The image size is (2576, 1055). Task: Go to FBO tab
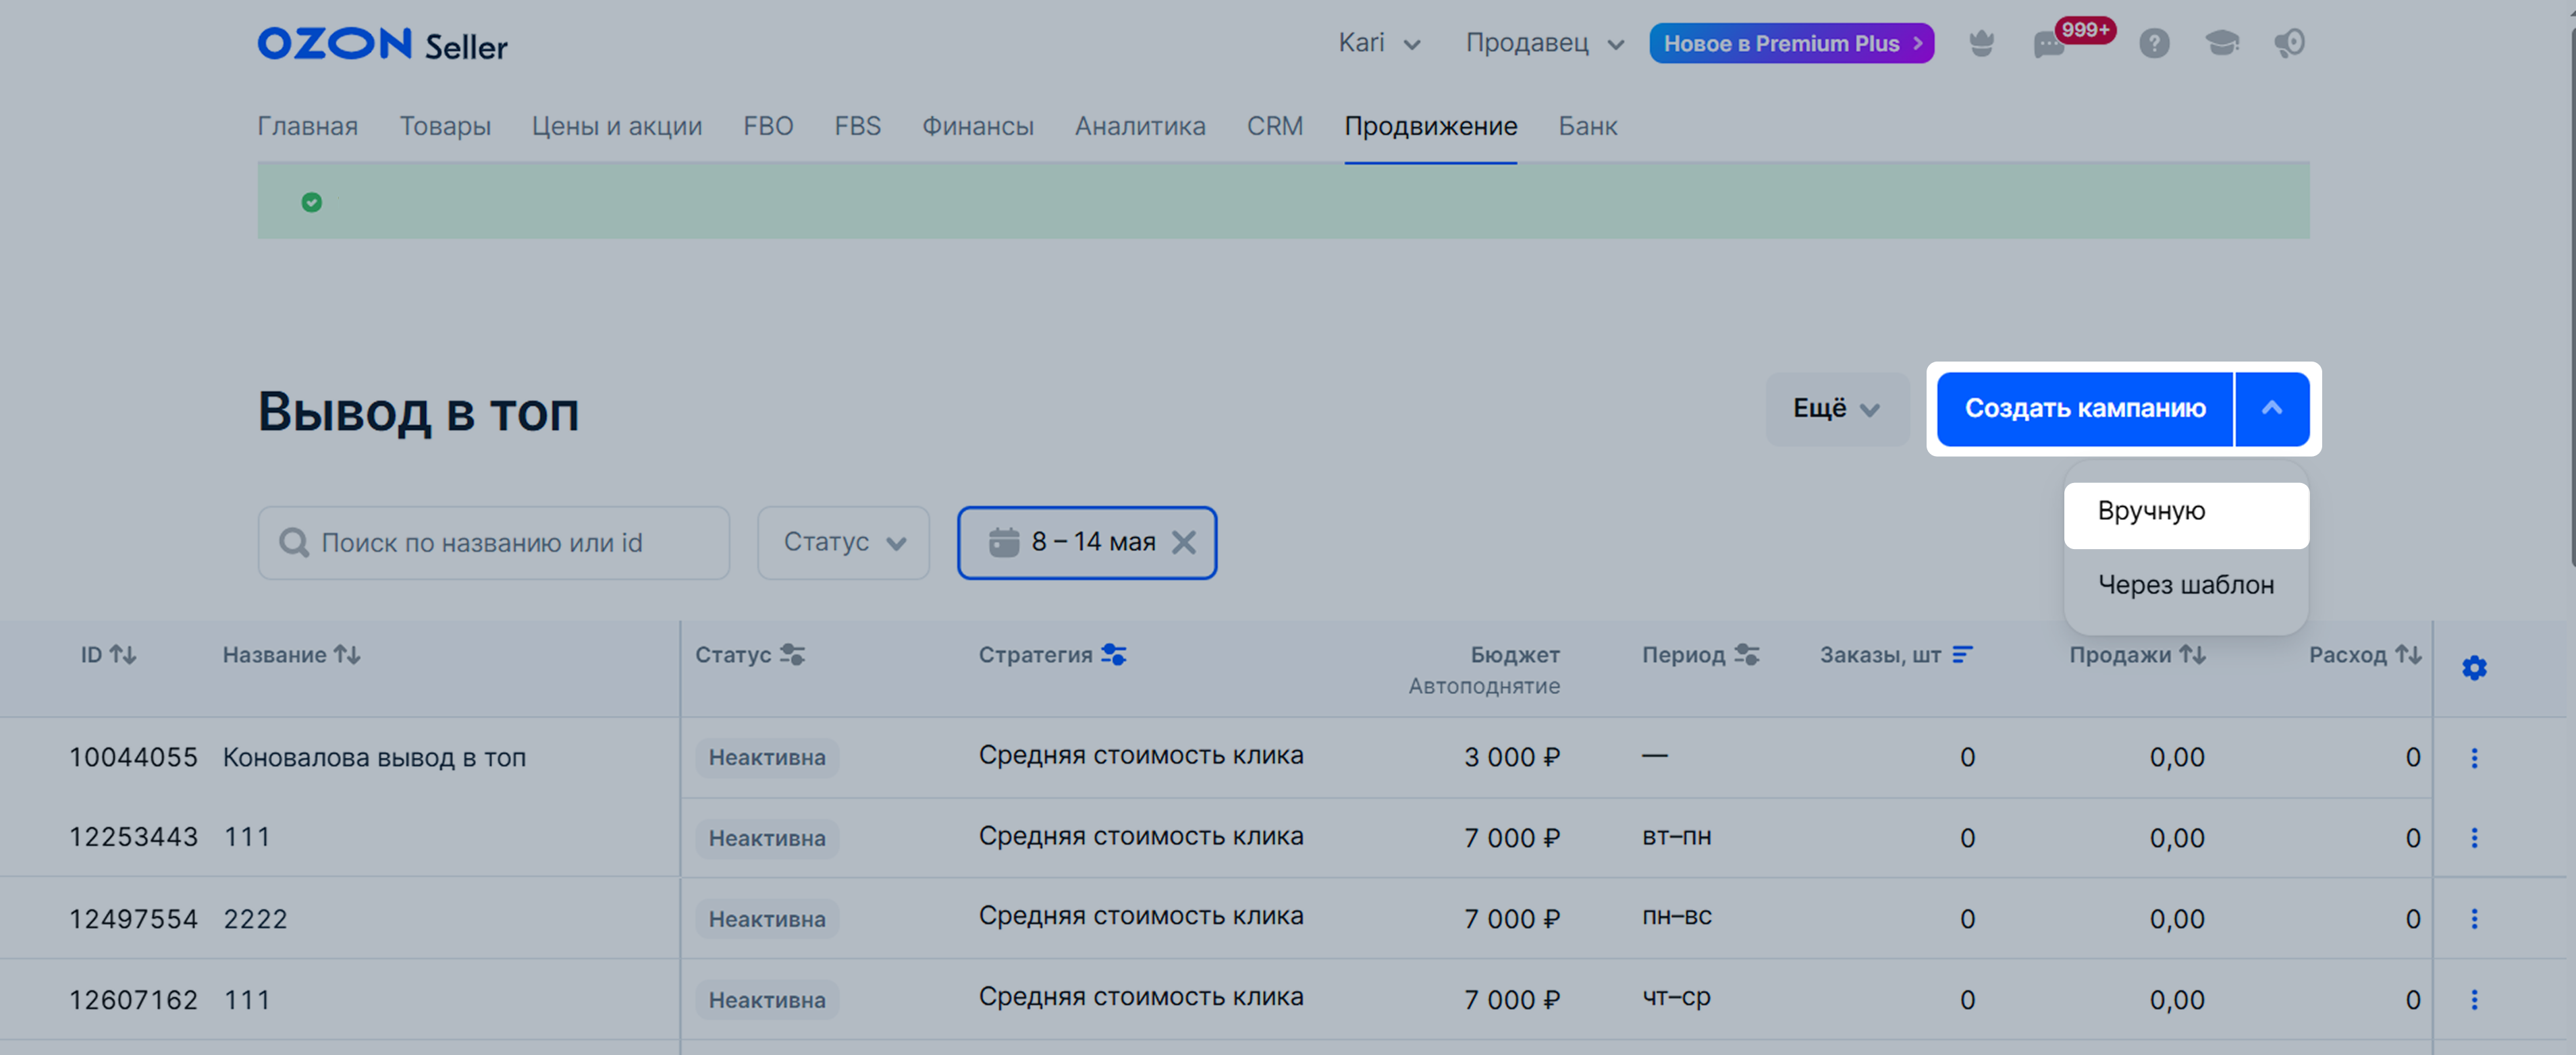tap(768, 126)
